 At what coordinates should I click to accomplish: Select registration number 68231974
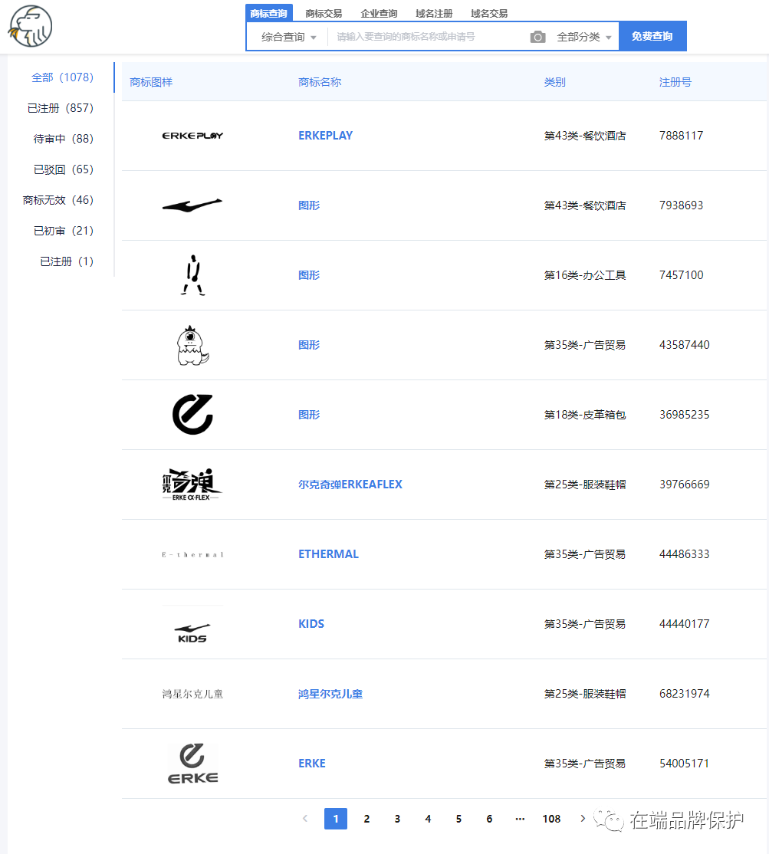click(684, 693)
